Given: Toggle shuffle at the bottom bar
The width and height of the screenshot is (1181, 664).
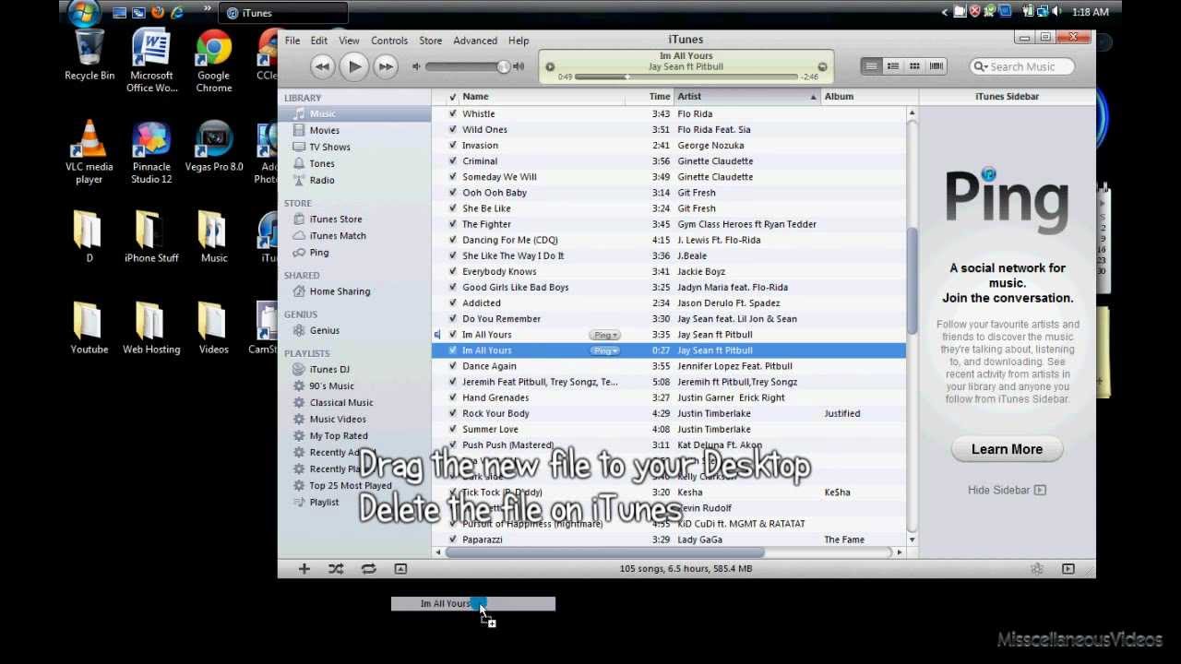Looking at the screenshot, I should (336, 569).
